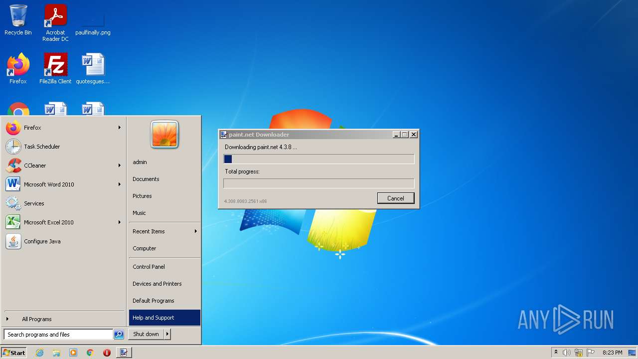The image size is (638, 359).
Task: Open FileZilla Client desktop shortcut
Action: [55, 69]
